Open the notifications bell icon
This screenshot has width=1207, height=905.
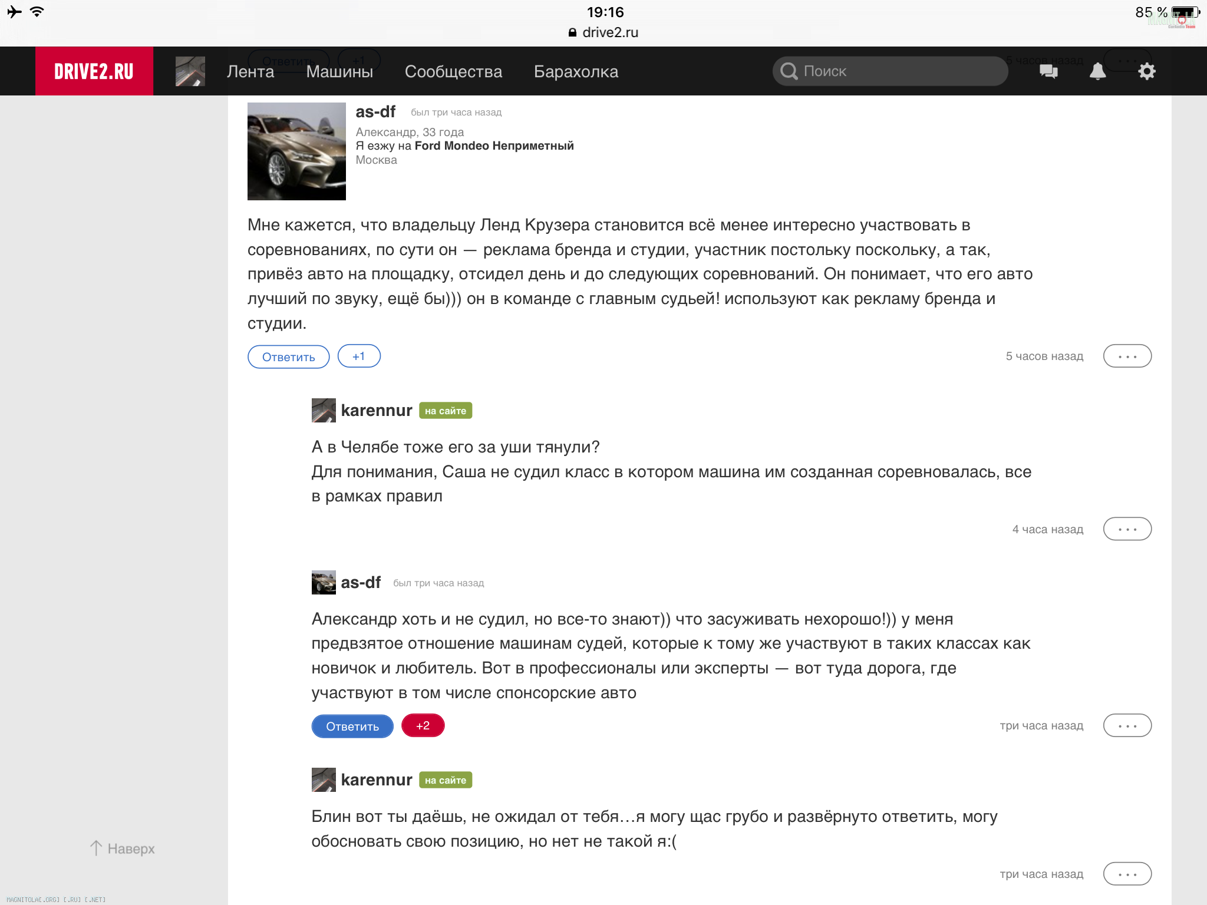pos(1097,71)
